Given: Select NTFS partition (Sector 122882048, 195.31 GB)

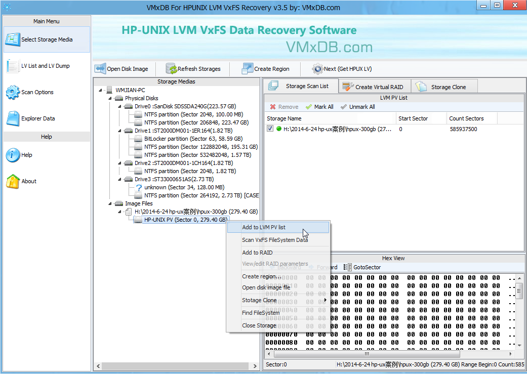Looking at the screenshot, I should pos(201,147).
